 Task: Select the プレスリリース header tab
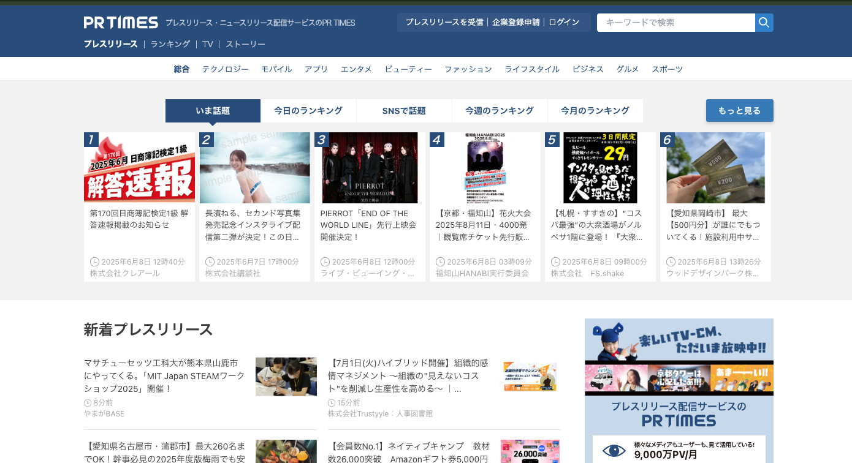click(111, 44)
